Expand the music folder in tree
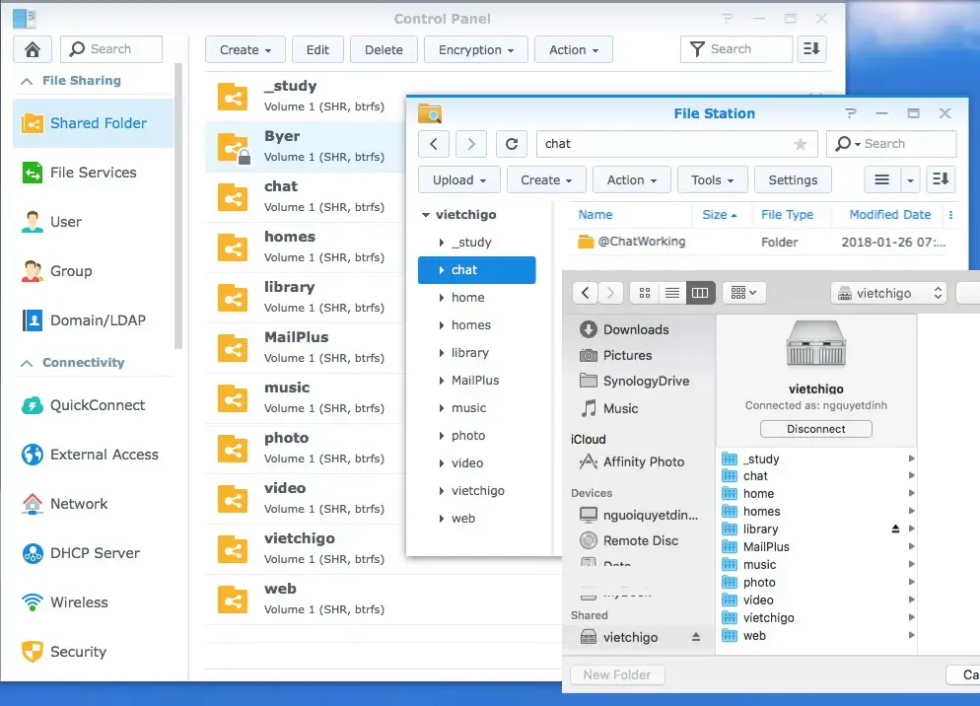 coord(442,408)
